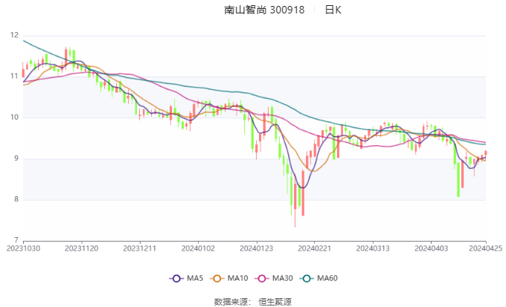This screenshot has height=307, width=506.
Task: Click the x-axis date 20240123
Action: pyautogui.click(x=256, y=248)
